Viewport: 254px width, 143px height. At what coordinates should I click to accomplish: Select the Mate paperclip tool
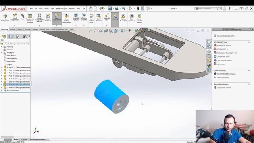click(23, 17)
